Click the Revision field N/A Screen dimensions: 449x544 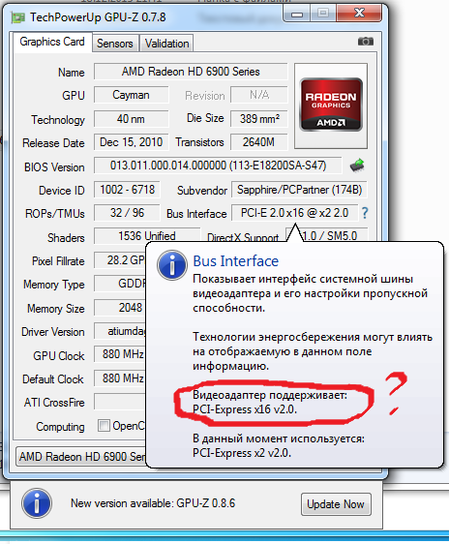pos(259,95)
